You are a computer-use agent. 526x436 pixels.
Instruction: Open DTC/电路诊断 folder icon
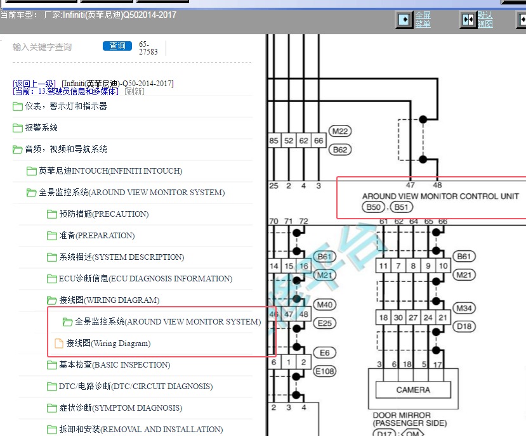click(x=52, y=387)
